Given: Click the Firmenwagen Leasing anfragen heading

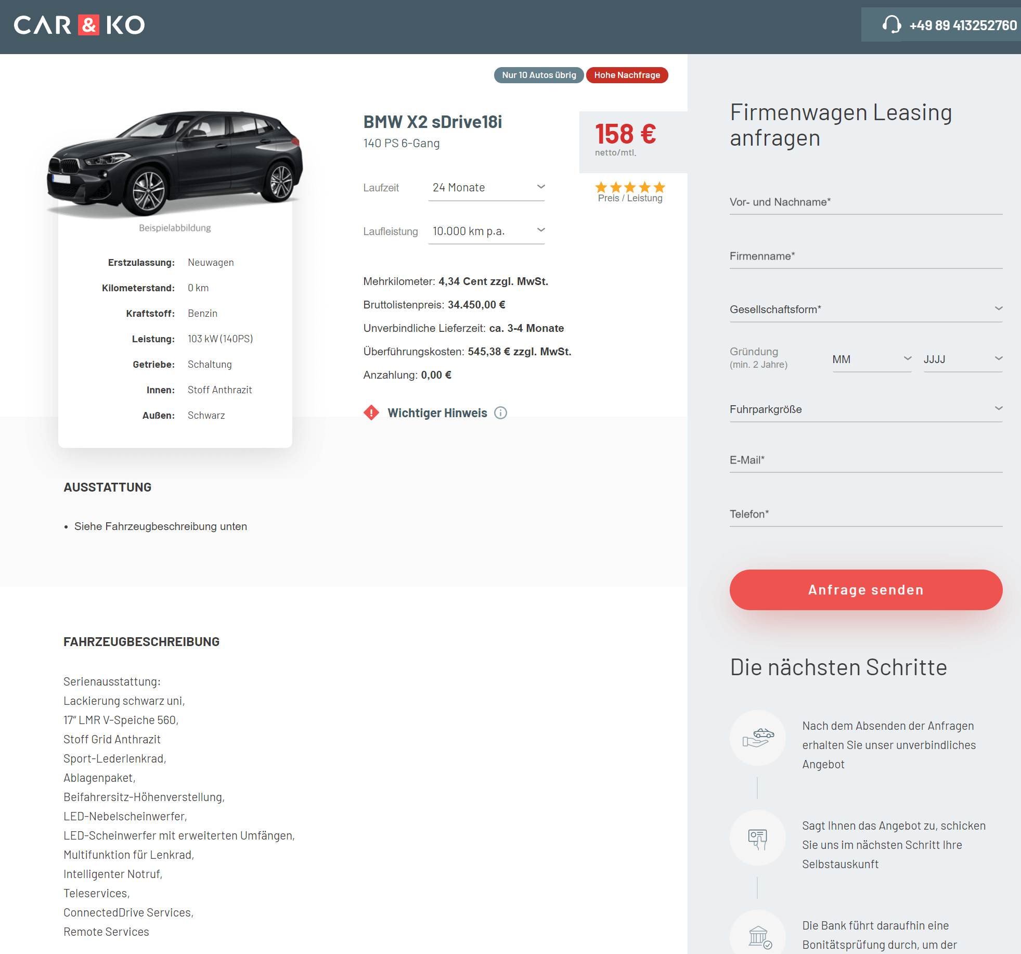Looking at the screenshot, I should point(841,125).
